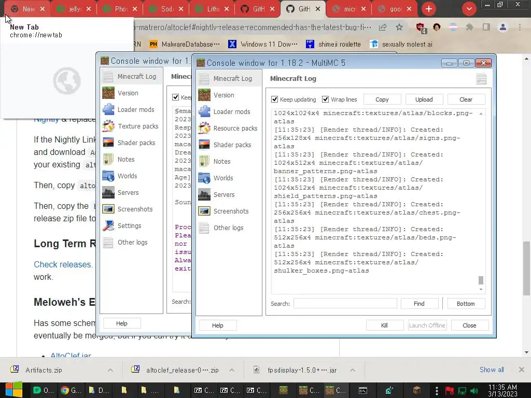Expand options for Artifacts.zip download
Viewport: 531px width, 398px height.
[x=110, y=370]
